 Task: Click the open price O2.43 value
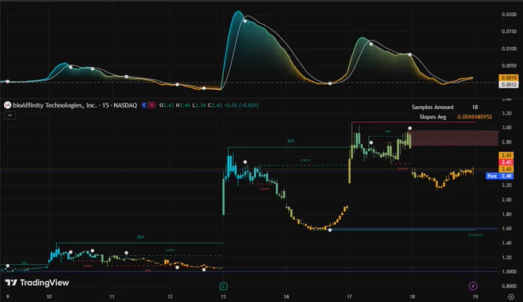tap(166, 105)
